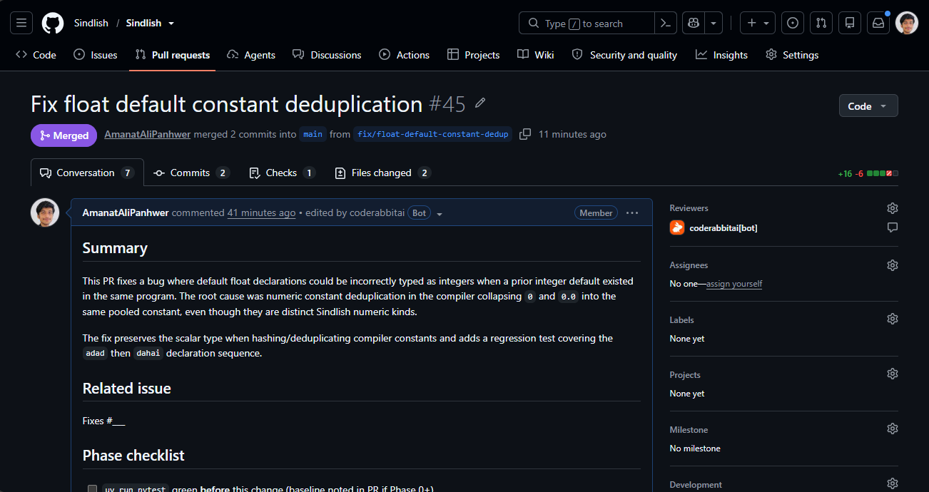Click the Related issue heading
The height and width of the screenshot is (492, 929).
[127, 389]
